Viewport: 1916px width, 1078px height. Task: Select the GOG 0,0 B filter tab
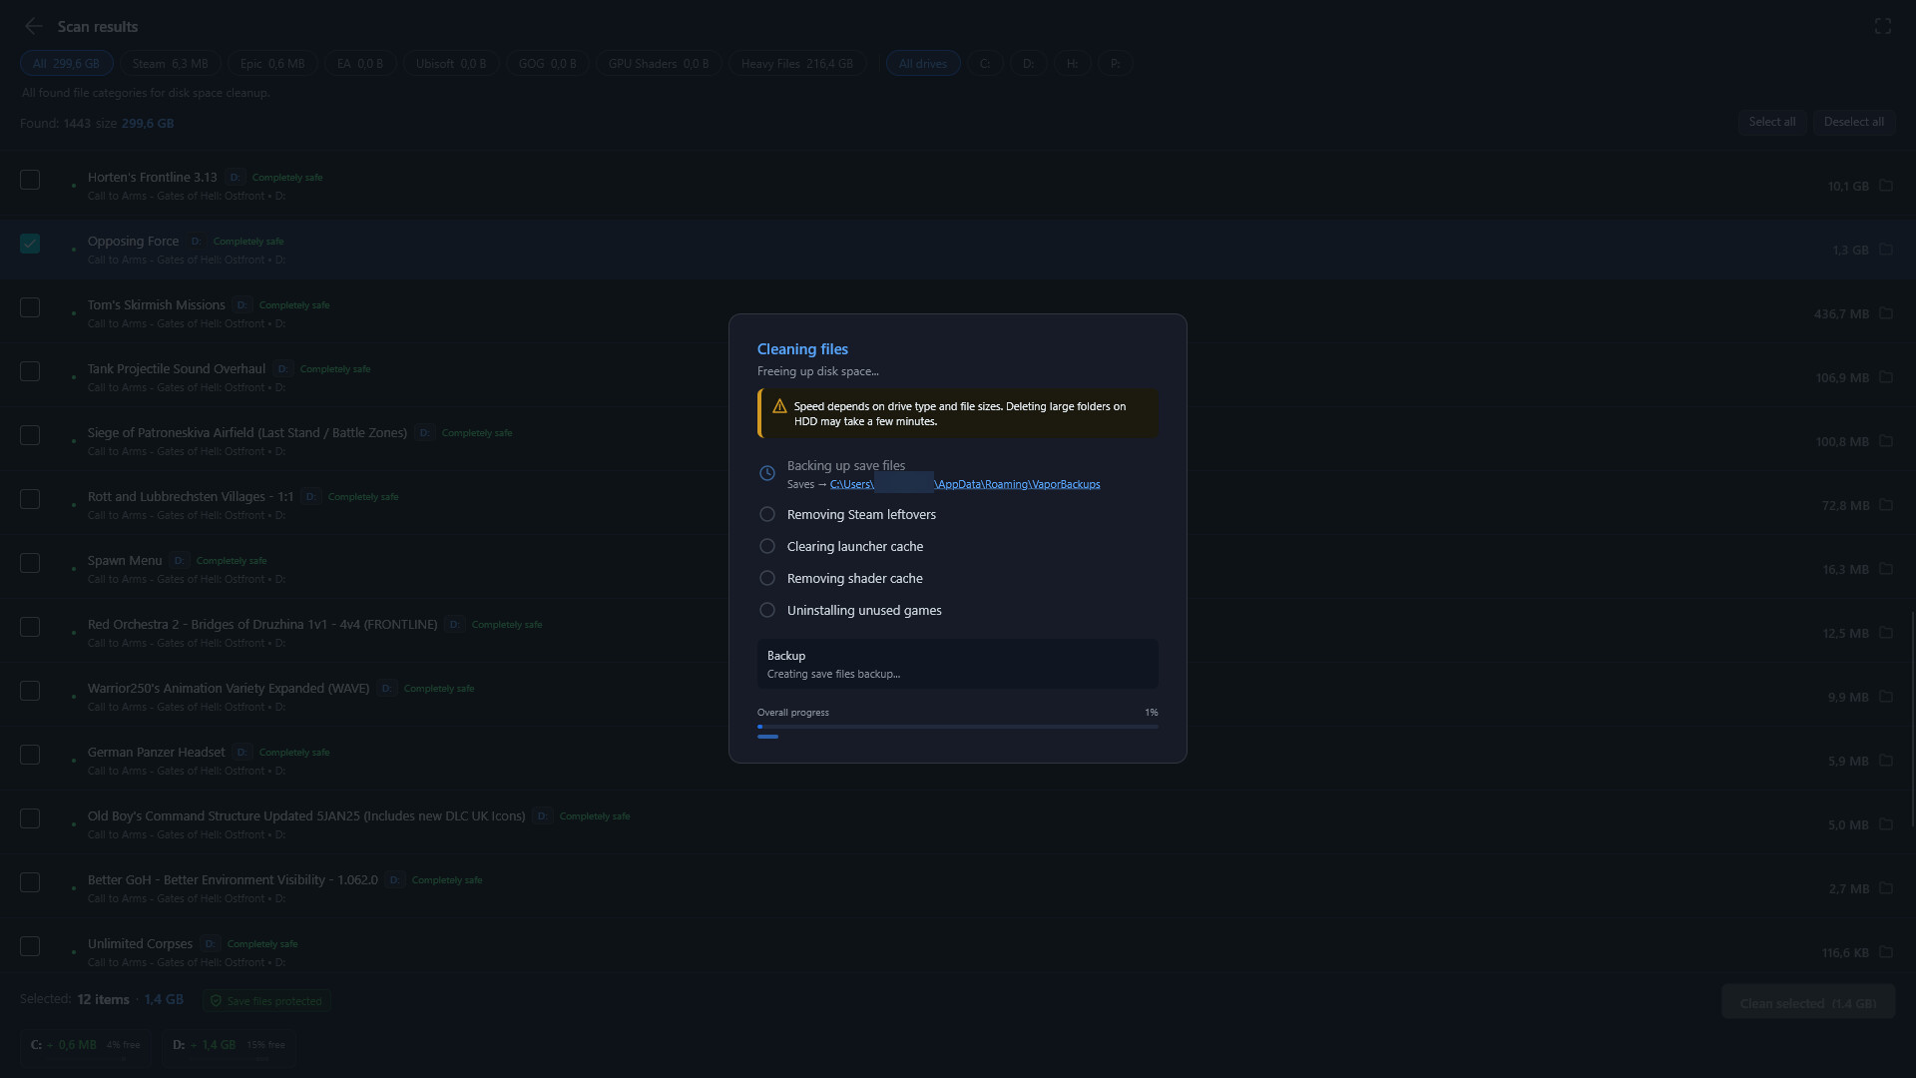tap(547, 63)
